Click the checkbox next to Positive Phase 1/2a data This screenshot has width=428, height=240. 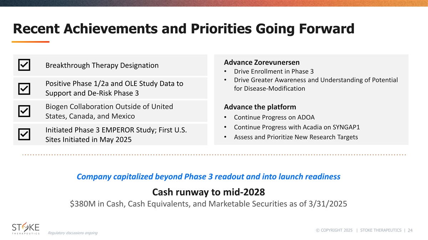24,89
